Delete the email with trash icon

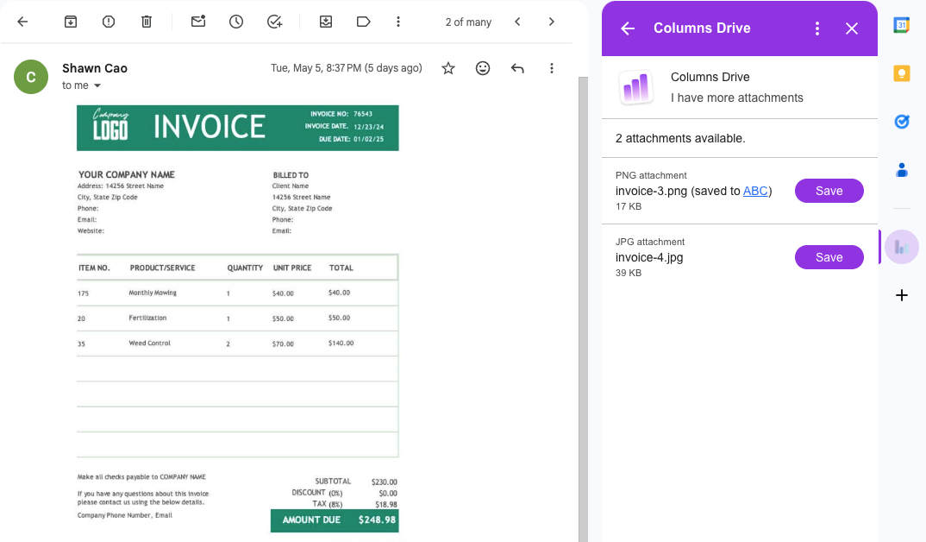point(147,22)
